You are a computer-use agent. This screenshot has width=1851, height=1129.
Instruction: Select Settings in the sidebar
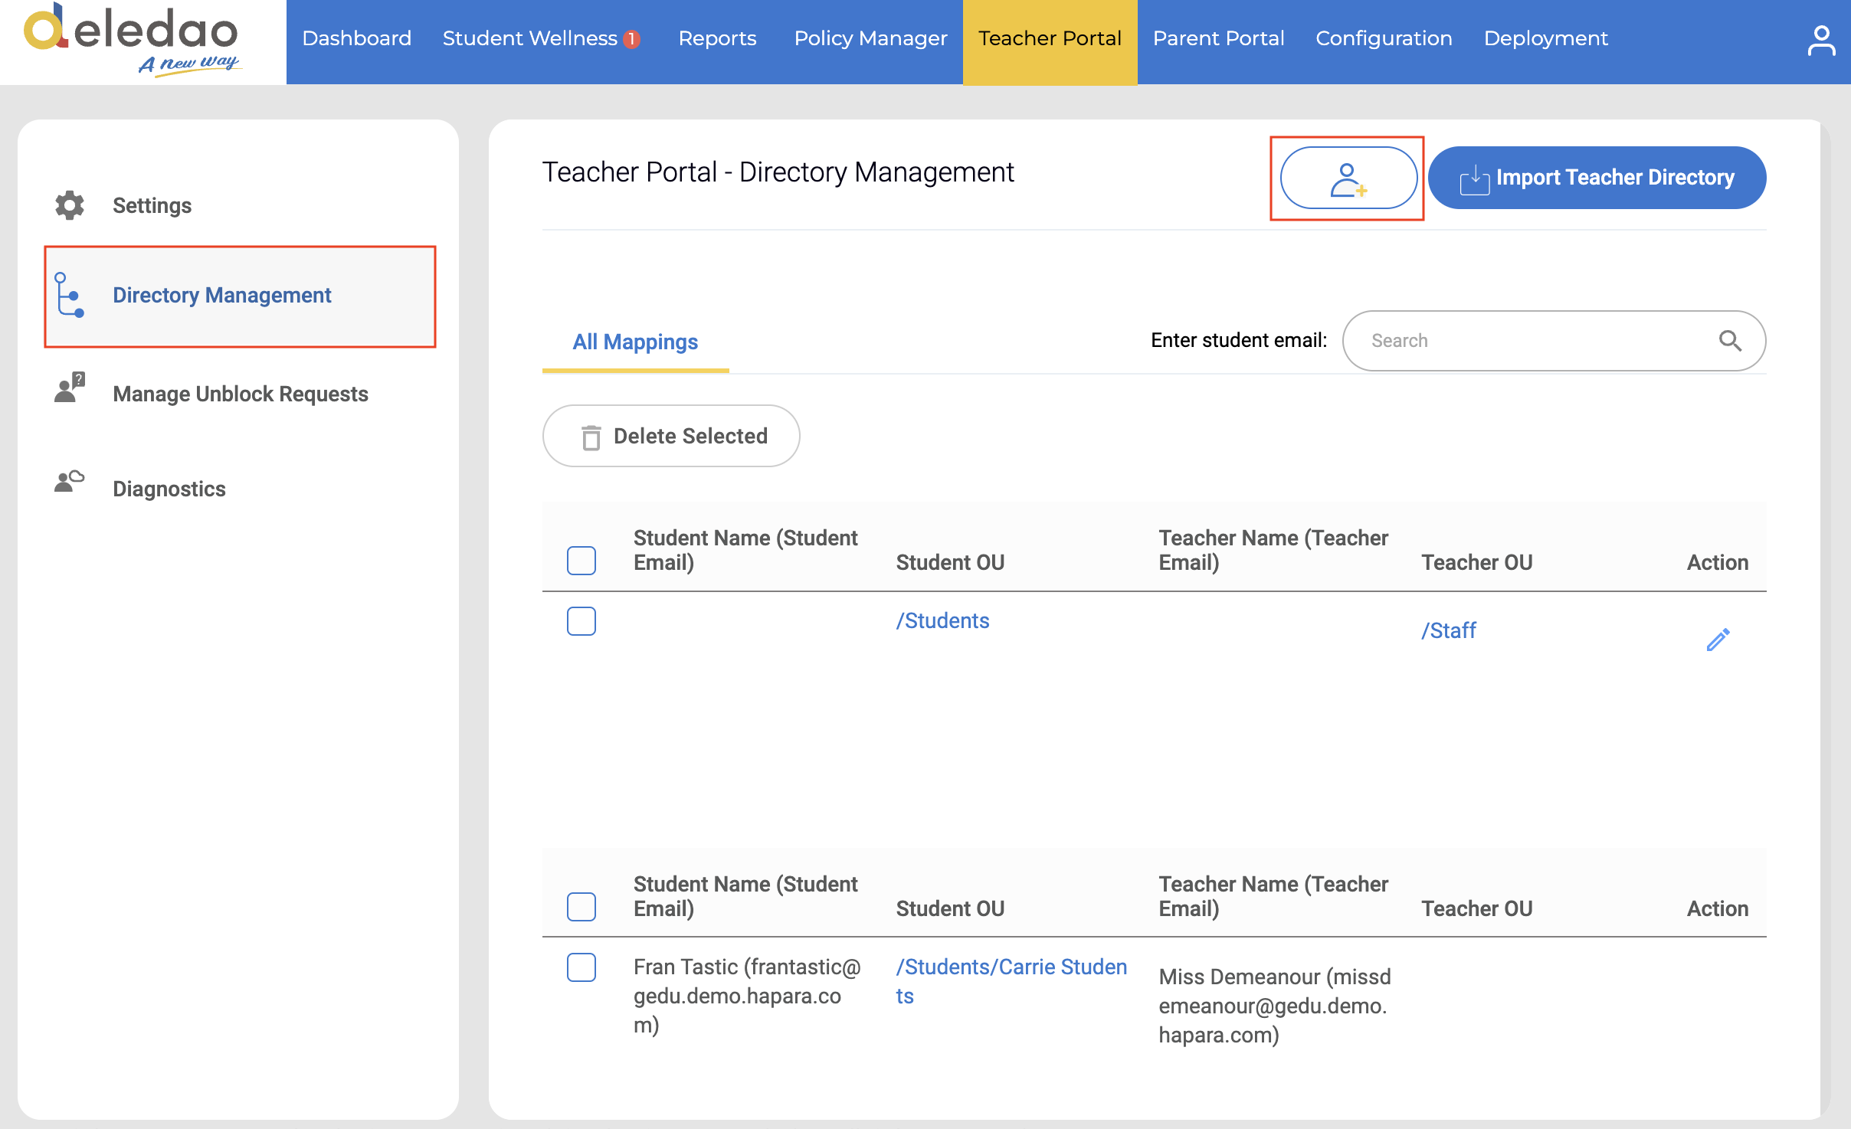pyautogui.click(x=152, y=205)
